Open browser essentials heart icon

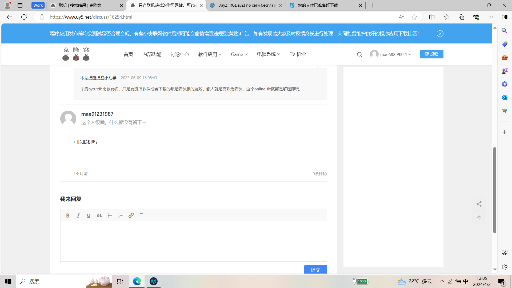pyautogui.click(x=476, y=17)
